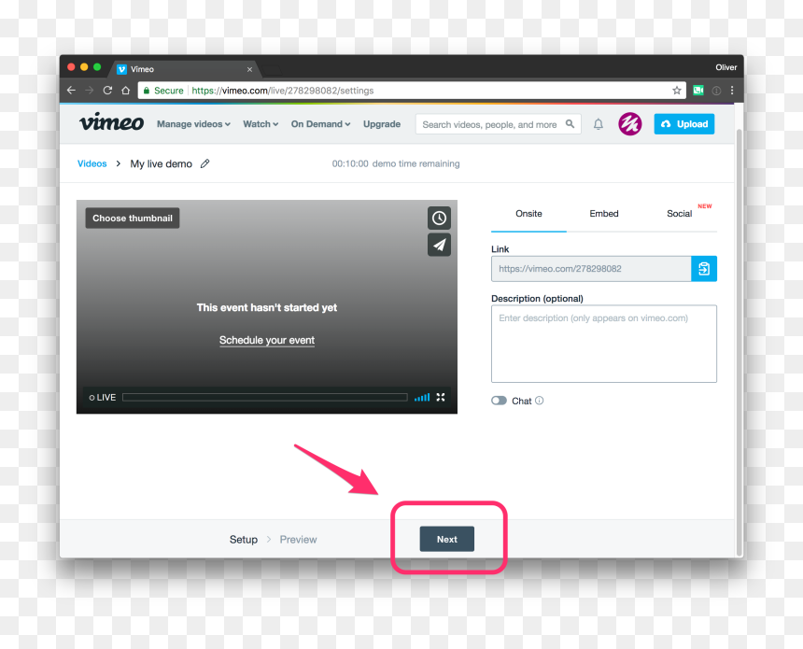
Task: Reload the page with the refresh icon
Action: coord(107,91)
